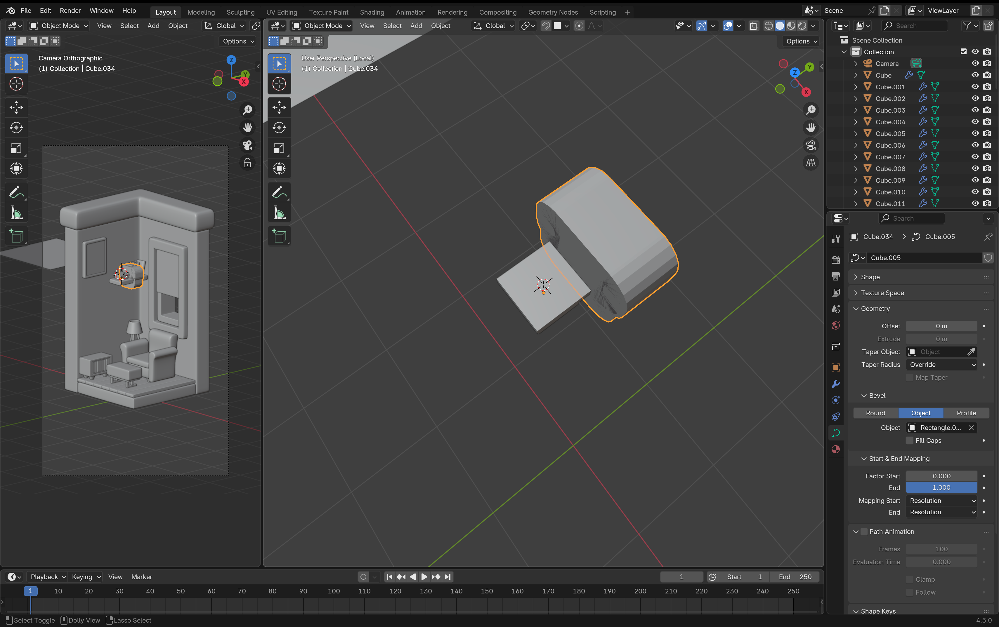Select the Annotate tool in right viewport
Viewport: 999px width, 627px height.
279,192
